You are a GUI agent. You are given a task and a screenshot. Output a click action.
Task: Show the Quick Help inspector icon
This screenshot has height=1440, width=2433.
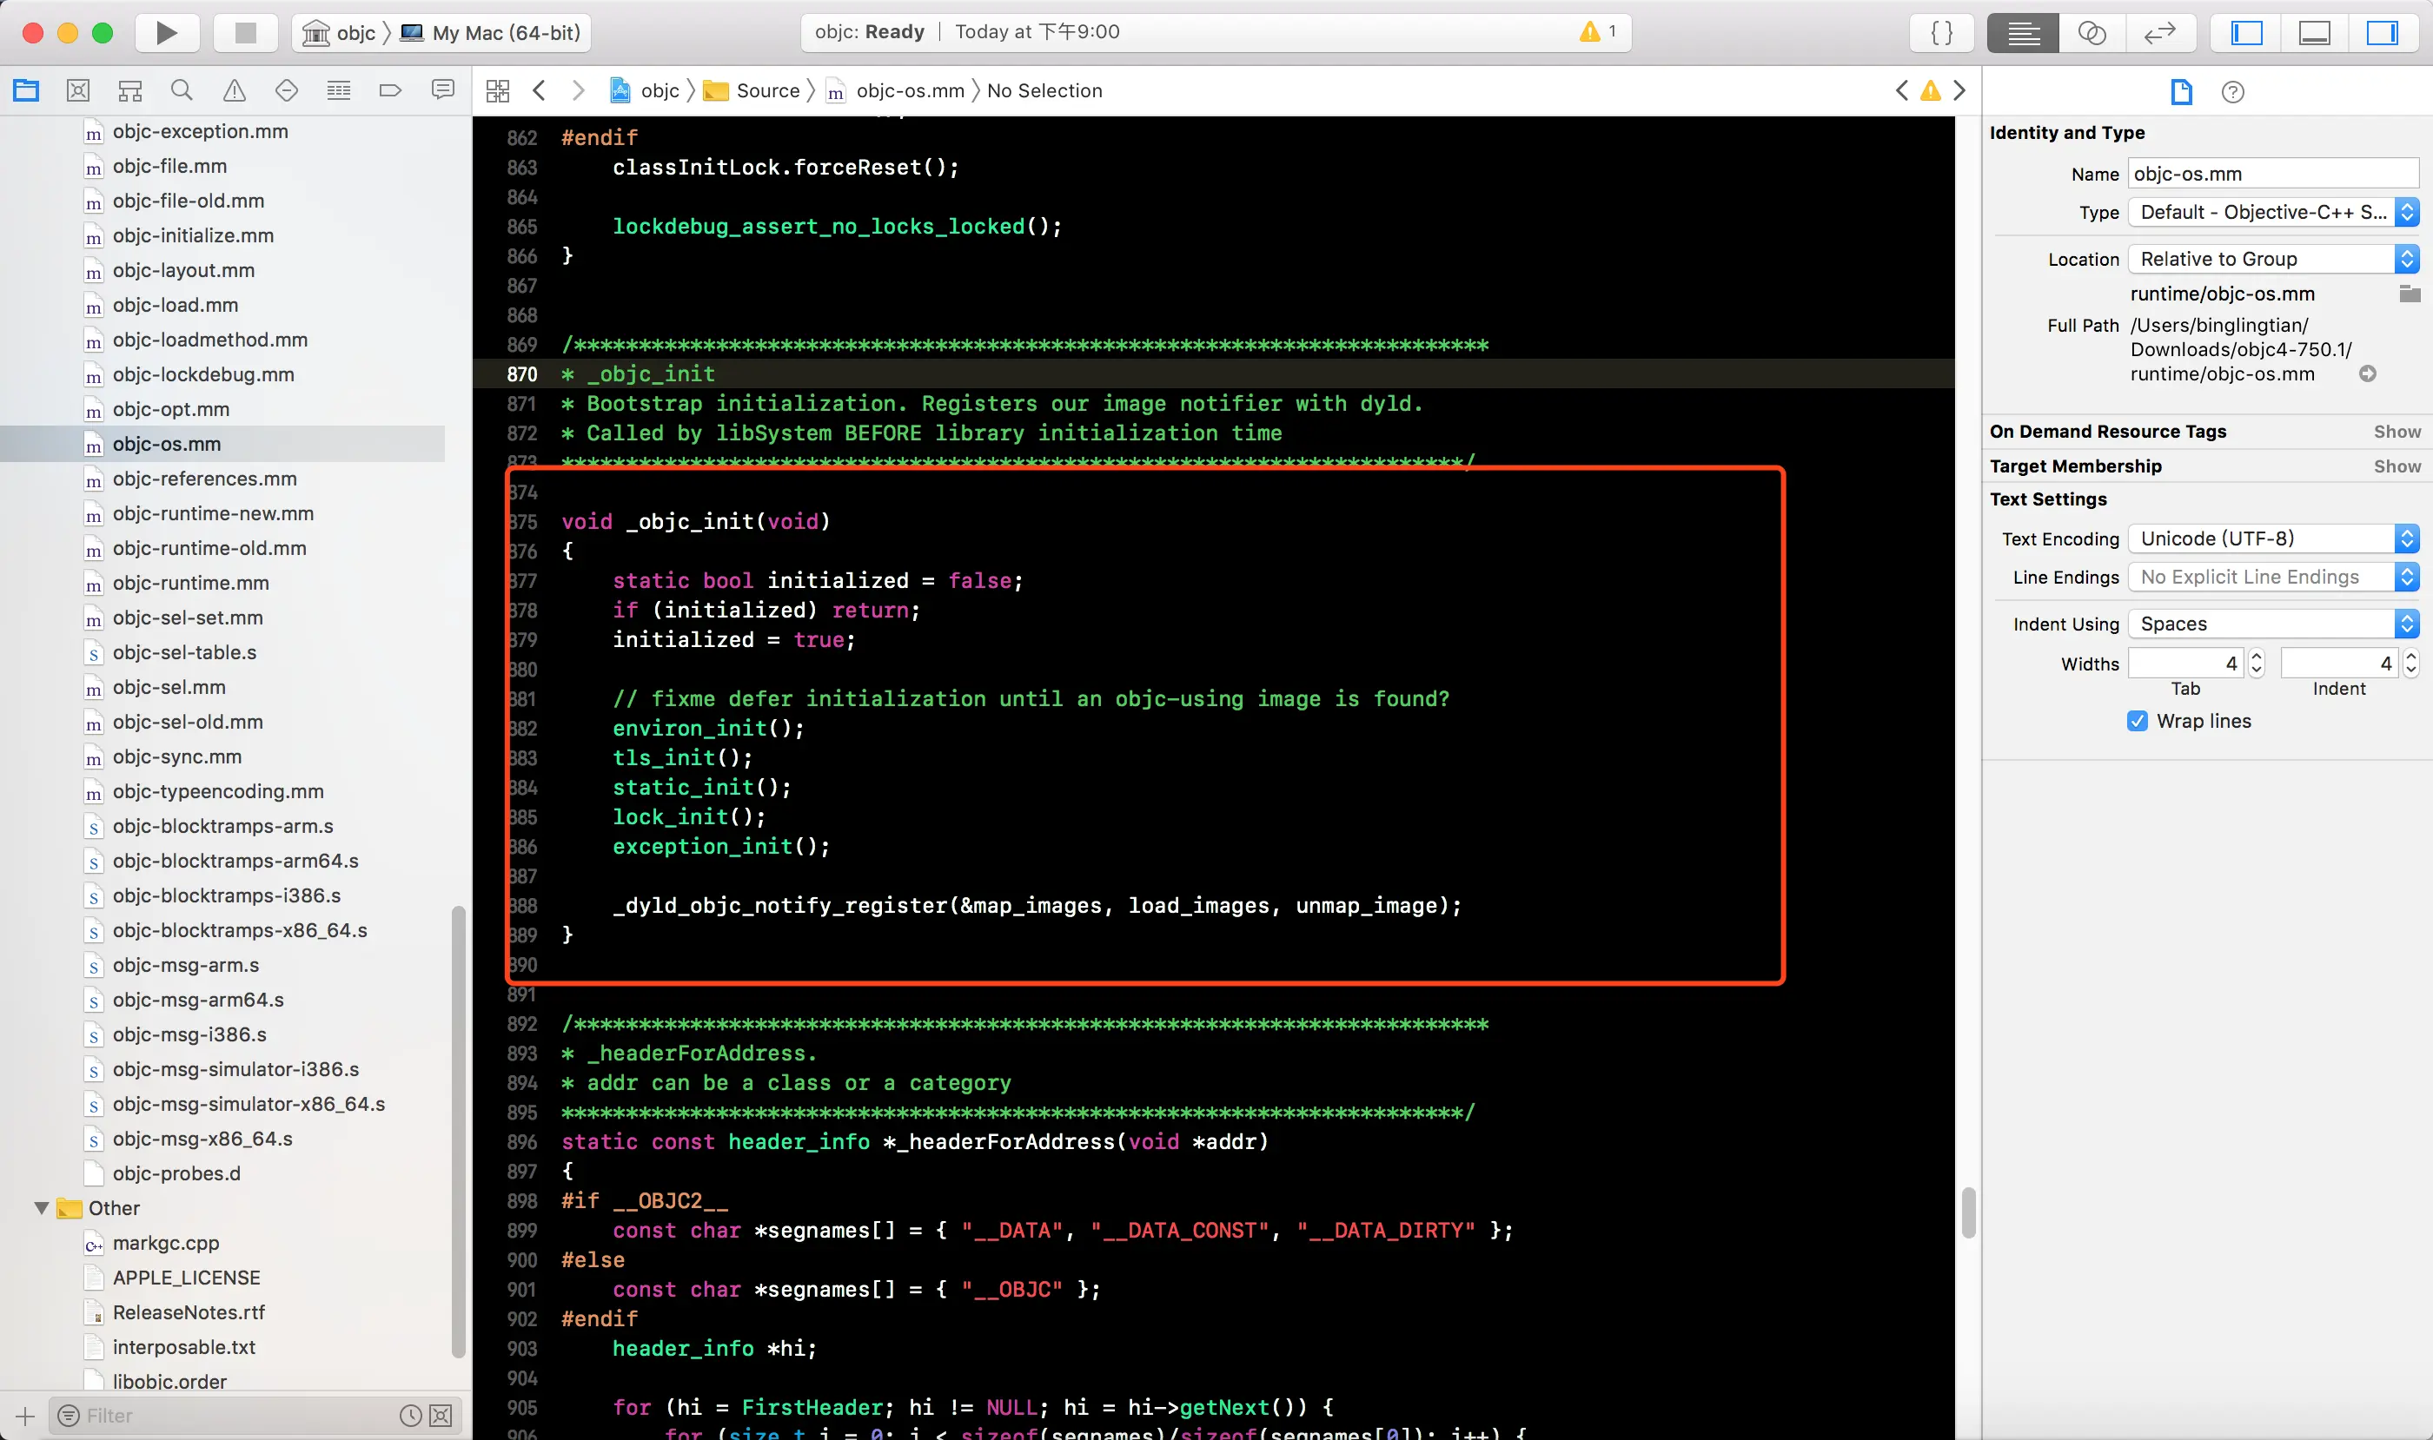[2232, 92]
